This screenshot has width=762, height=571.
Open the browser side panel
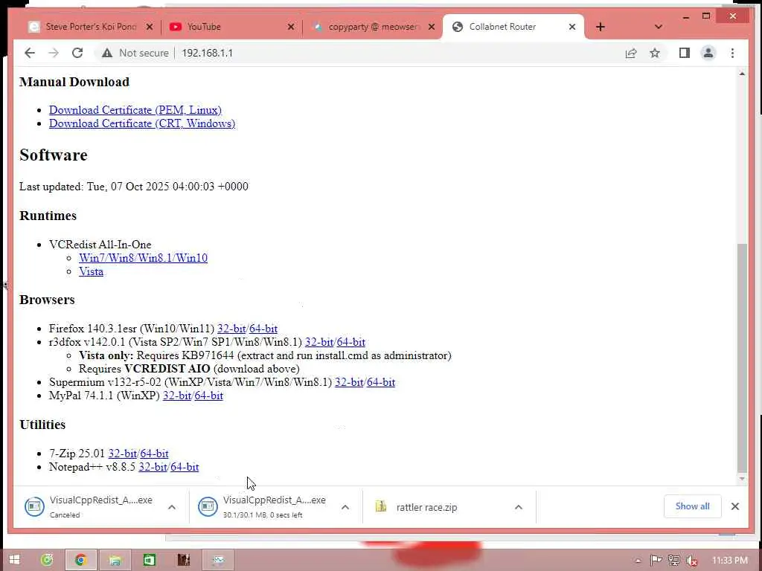pyautogui.click(x=685, y=53)
